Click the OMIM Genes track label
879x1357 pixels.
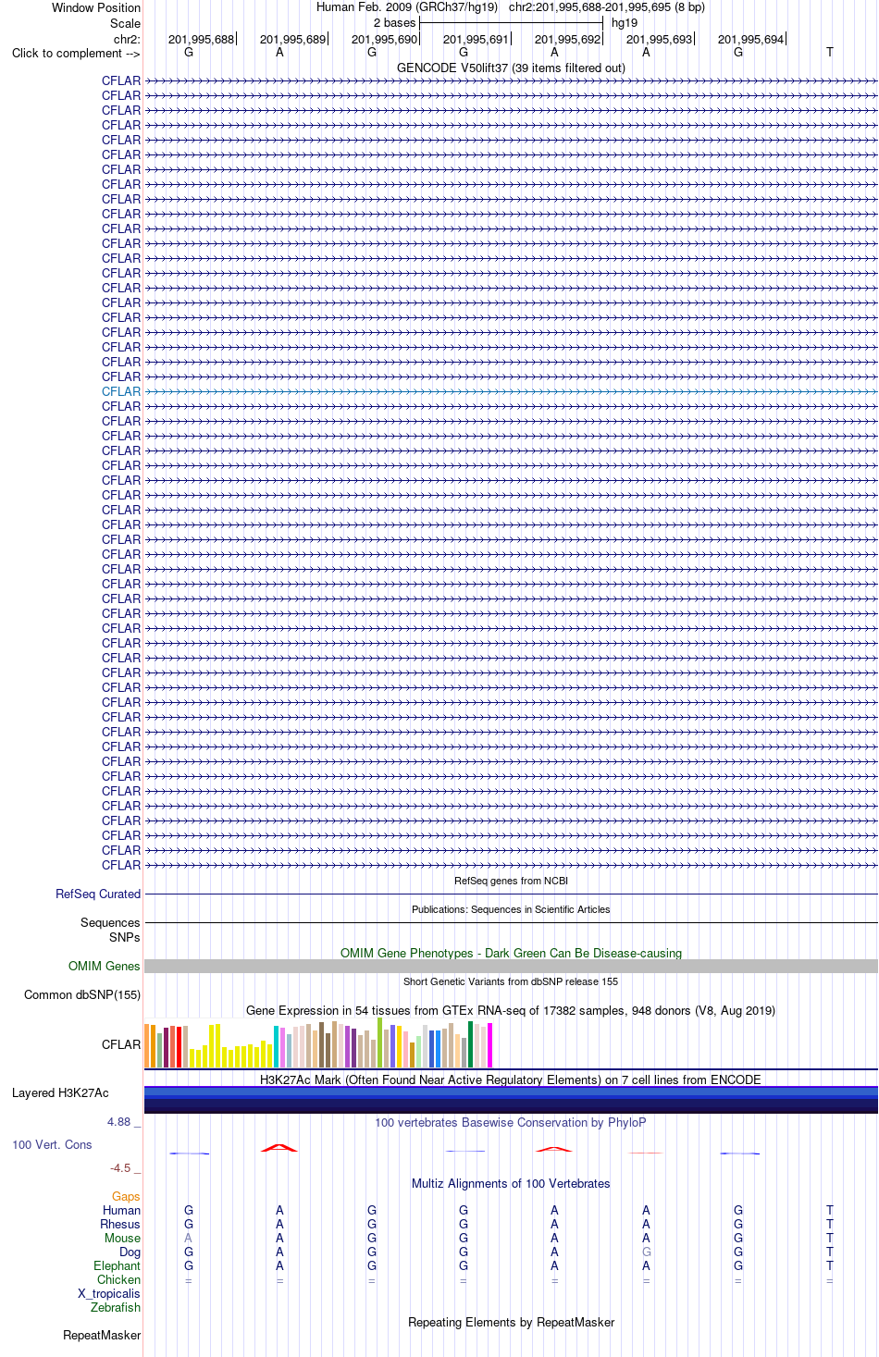[x=105, y=966]
